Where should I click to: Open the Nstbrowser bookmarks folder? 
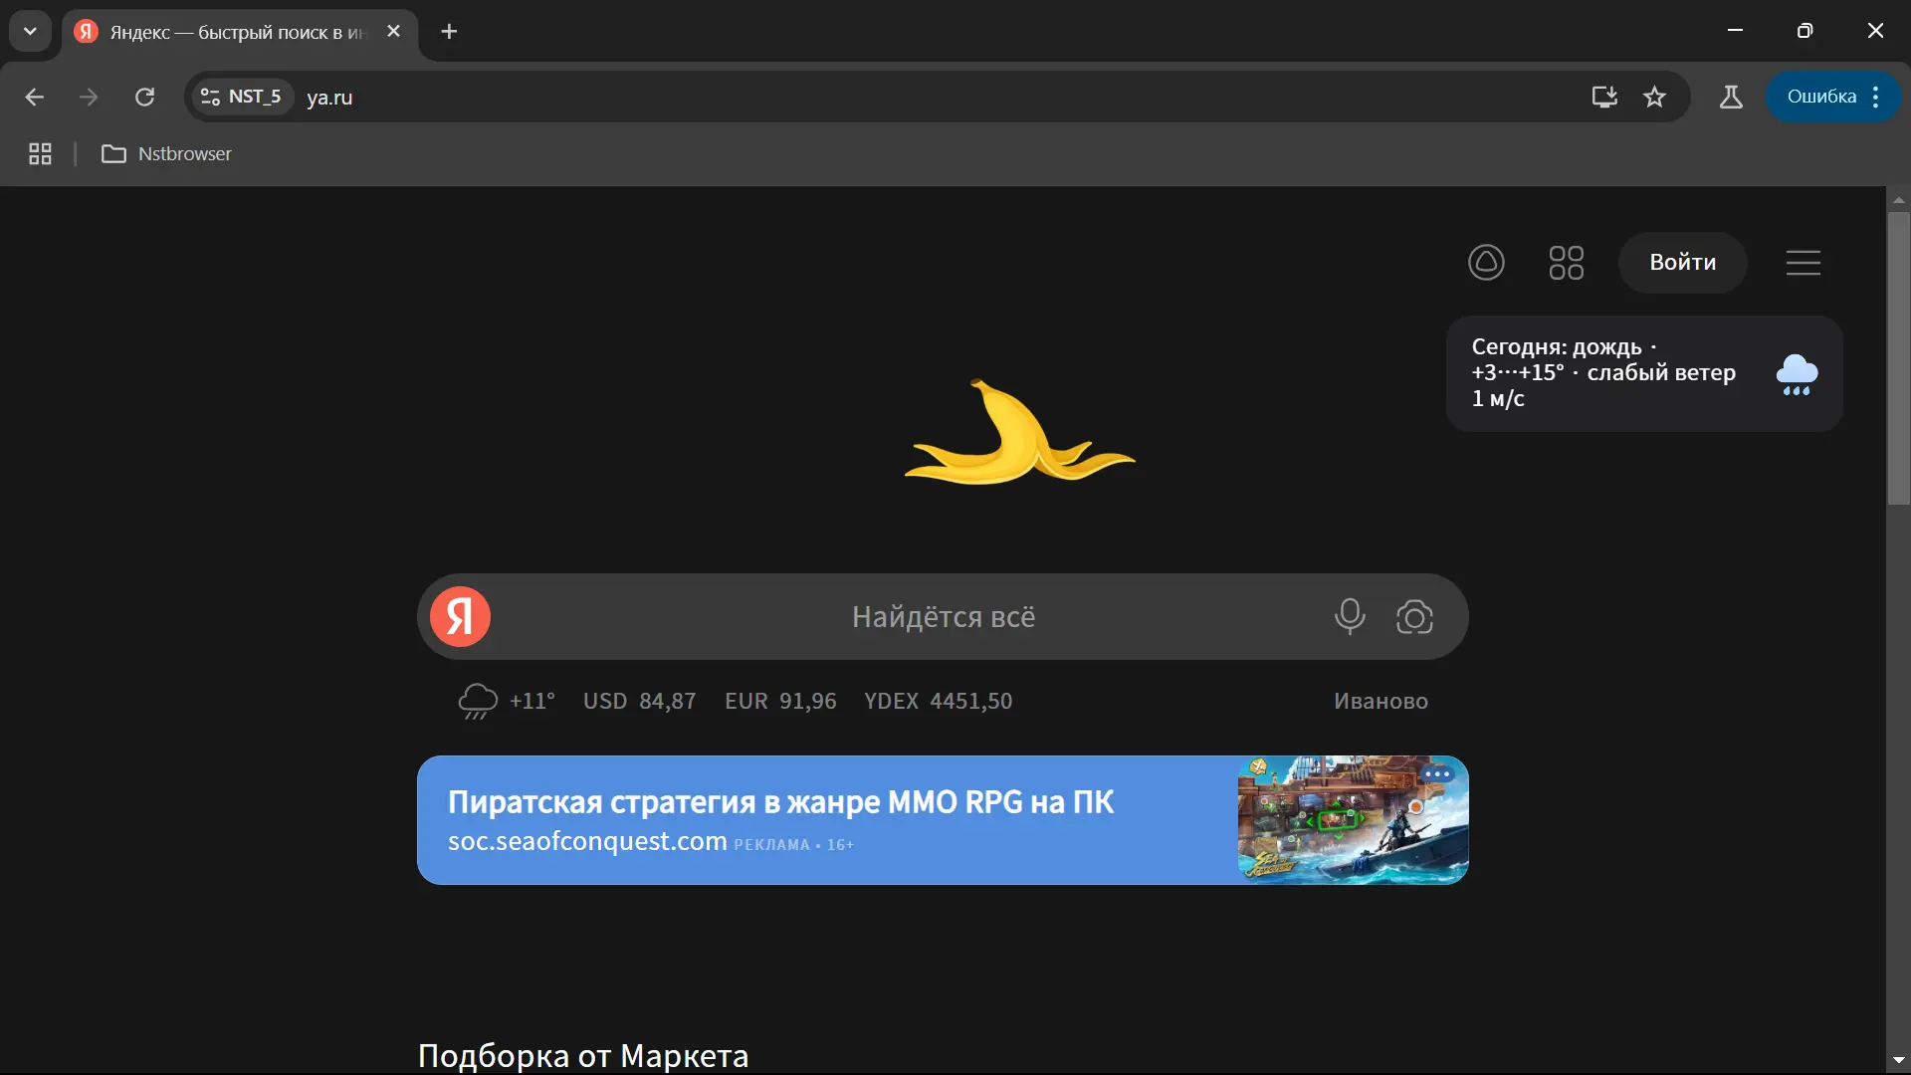pyautogui.click(x=167, y=154)
